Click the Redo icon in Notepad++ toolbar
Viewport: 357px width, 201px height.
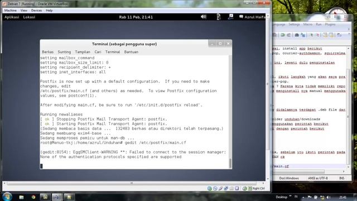(289, 35)
